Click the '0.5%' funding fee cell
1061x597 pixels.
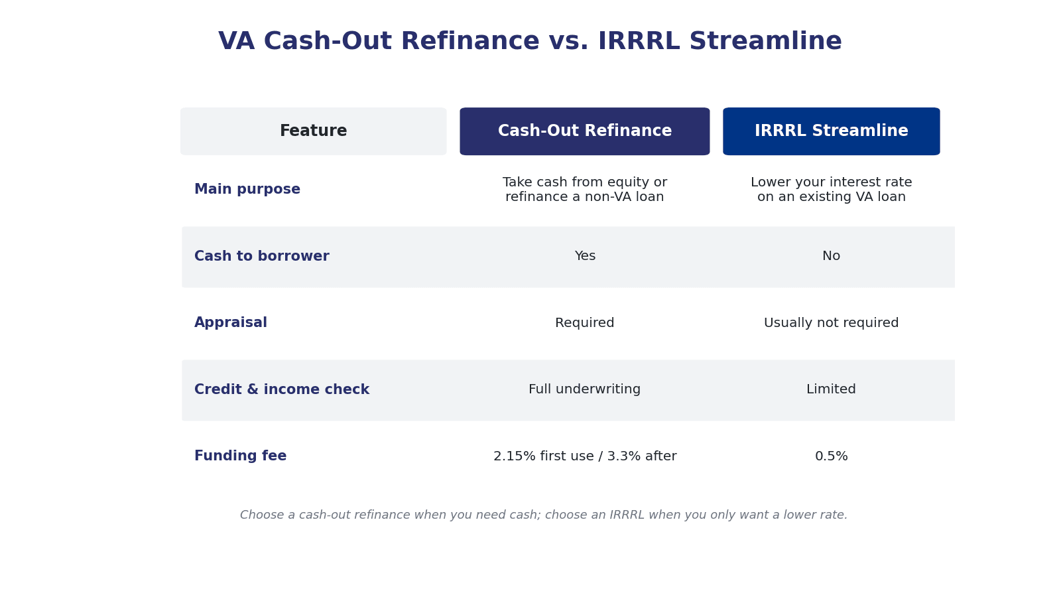(832, 456)
